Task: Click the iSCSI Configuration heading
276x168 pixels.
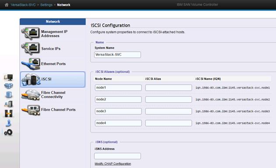Action: [x=110, y=25]
